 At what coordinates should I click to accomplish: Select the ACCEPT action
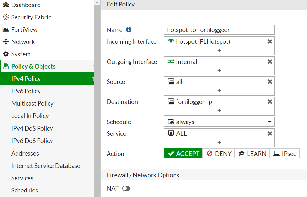point(183,154)
